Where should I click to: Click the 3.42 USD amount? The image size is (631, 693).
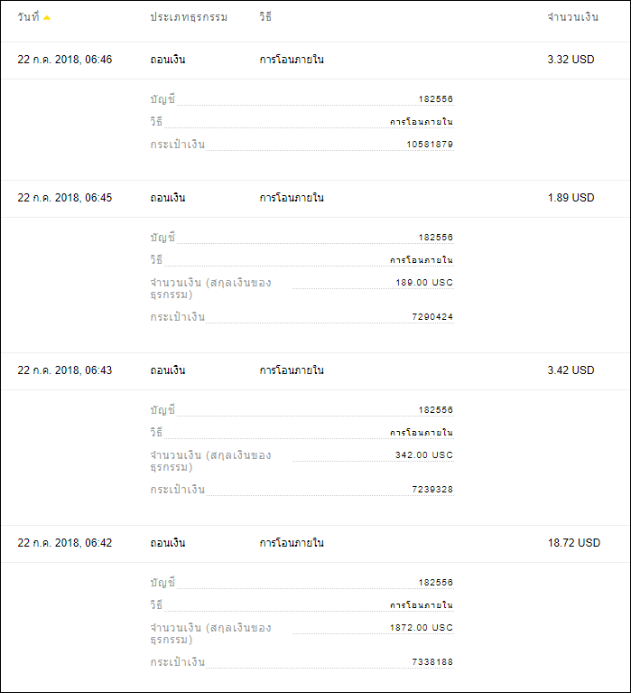(x=571, y=370)
